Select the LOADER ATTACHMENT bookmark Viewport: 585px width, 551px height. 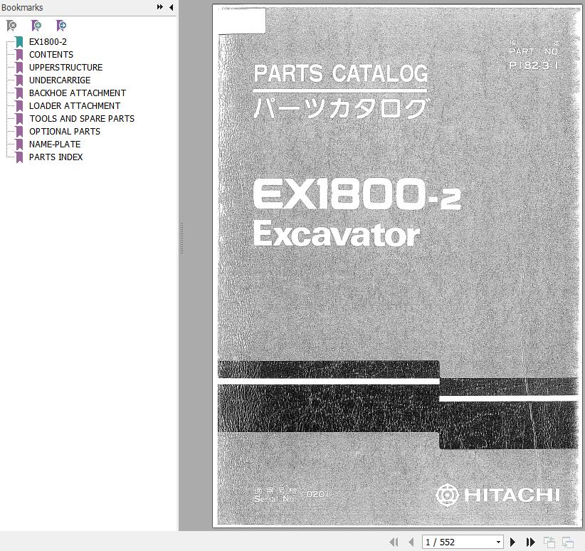tap(75, 105)
